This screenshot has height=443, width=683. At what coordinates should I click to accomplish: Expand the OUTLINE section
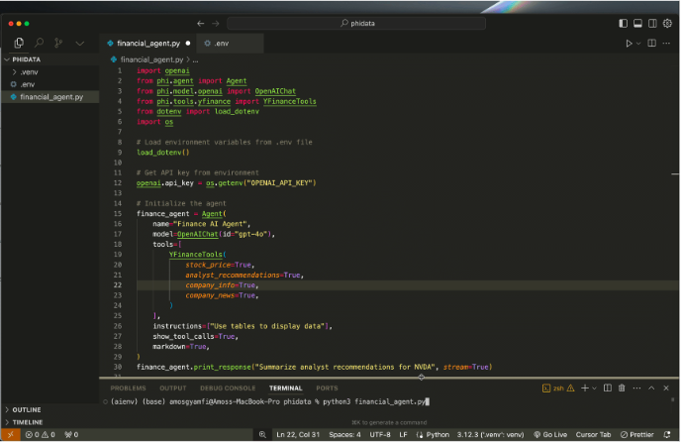tap(27, 409)
